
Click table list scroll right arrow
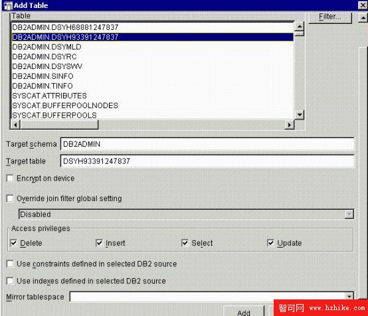click(290, 125)
